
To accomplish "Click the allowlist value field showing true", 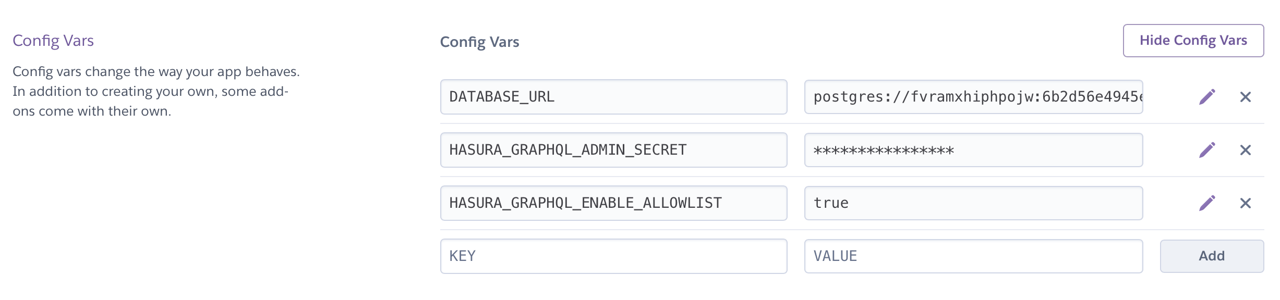I will [973, 203].
